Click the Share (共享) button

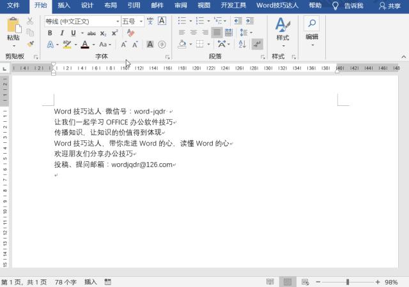[389, 6]
